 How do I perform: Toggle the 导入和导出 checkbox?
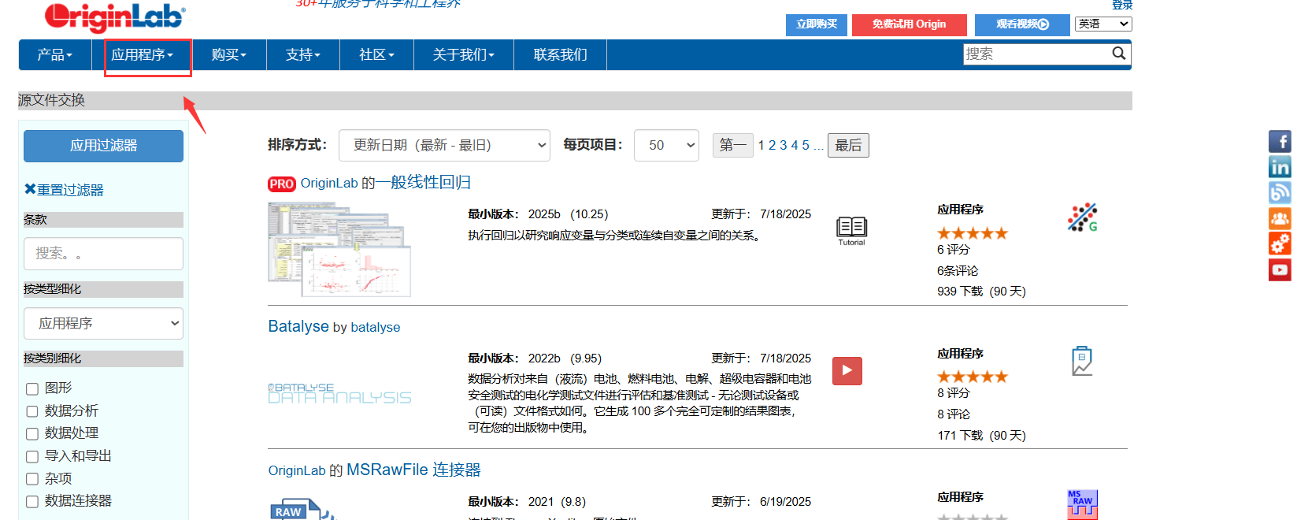pyautogui.click(x=32, y=456)
